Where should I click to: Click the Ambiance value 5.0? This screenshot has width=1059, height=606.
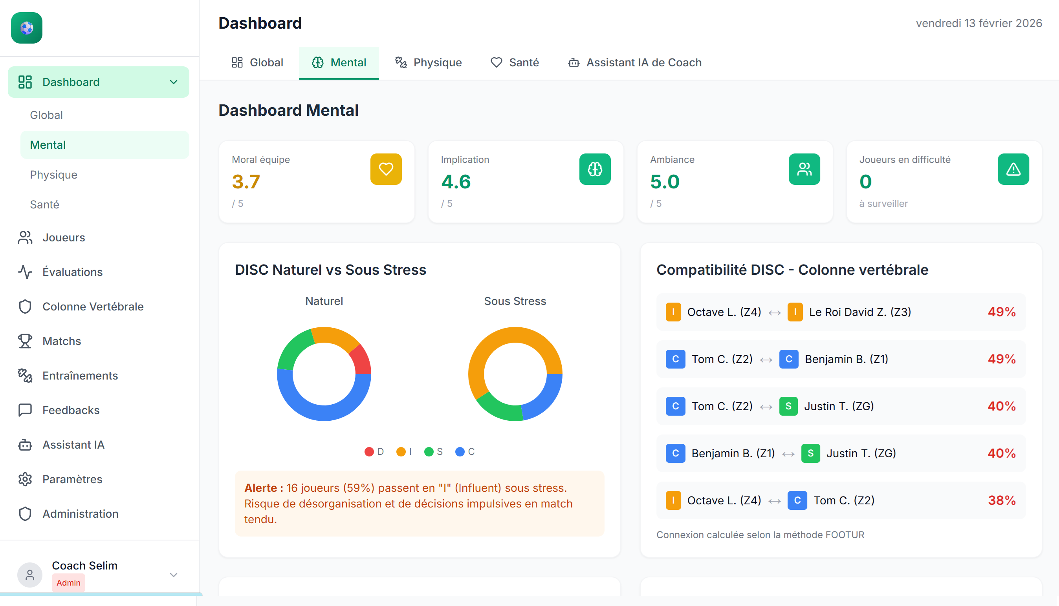(665, 181)
